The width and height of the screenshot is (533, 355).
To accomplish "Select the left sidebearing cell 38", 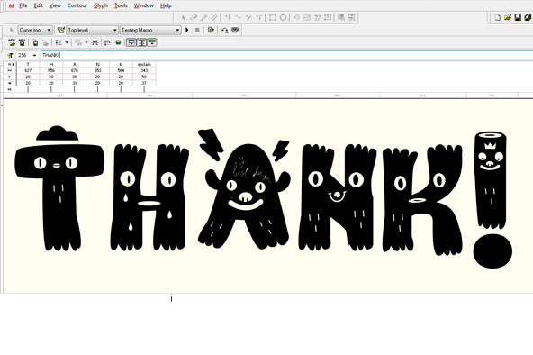I will [75, 77].
